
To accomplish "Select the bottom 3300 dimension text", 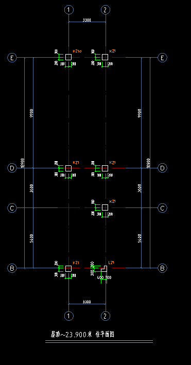I will (x=87, y=302).
